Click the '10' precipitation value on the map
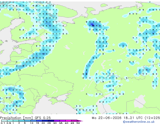Image resolution: width=160 pixels, height=124 pixels. [43, 54]
